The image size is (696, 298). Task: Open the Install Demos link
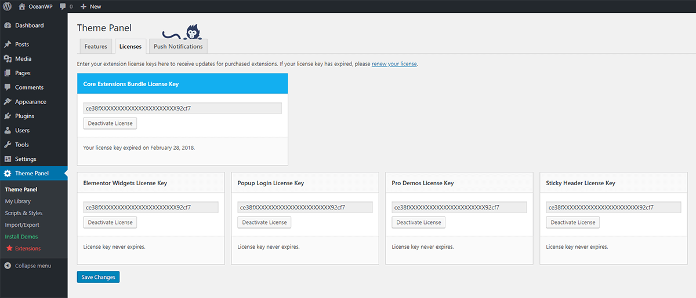[x=21, y=237]
